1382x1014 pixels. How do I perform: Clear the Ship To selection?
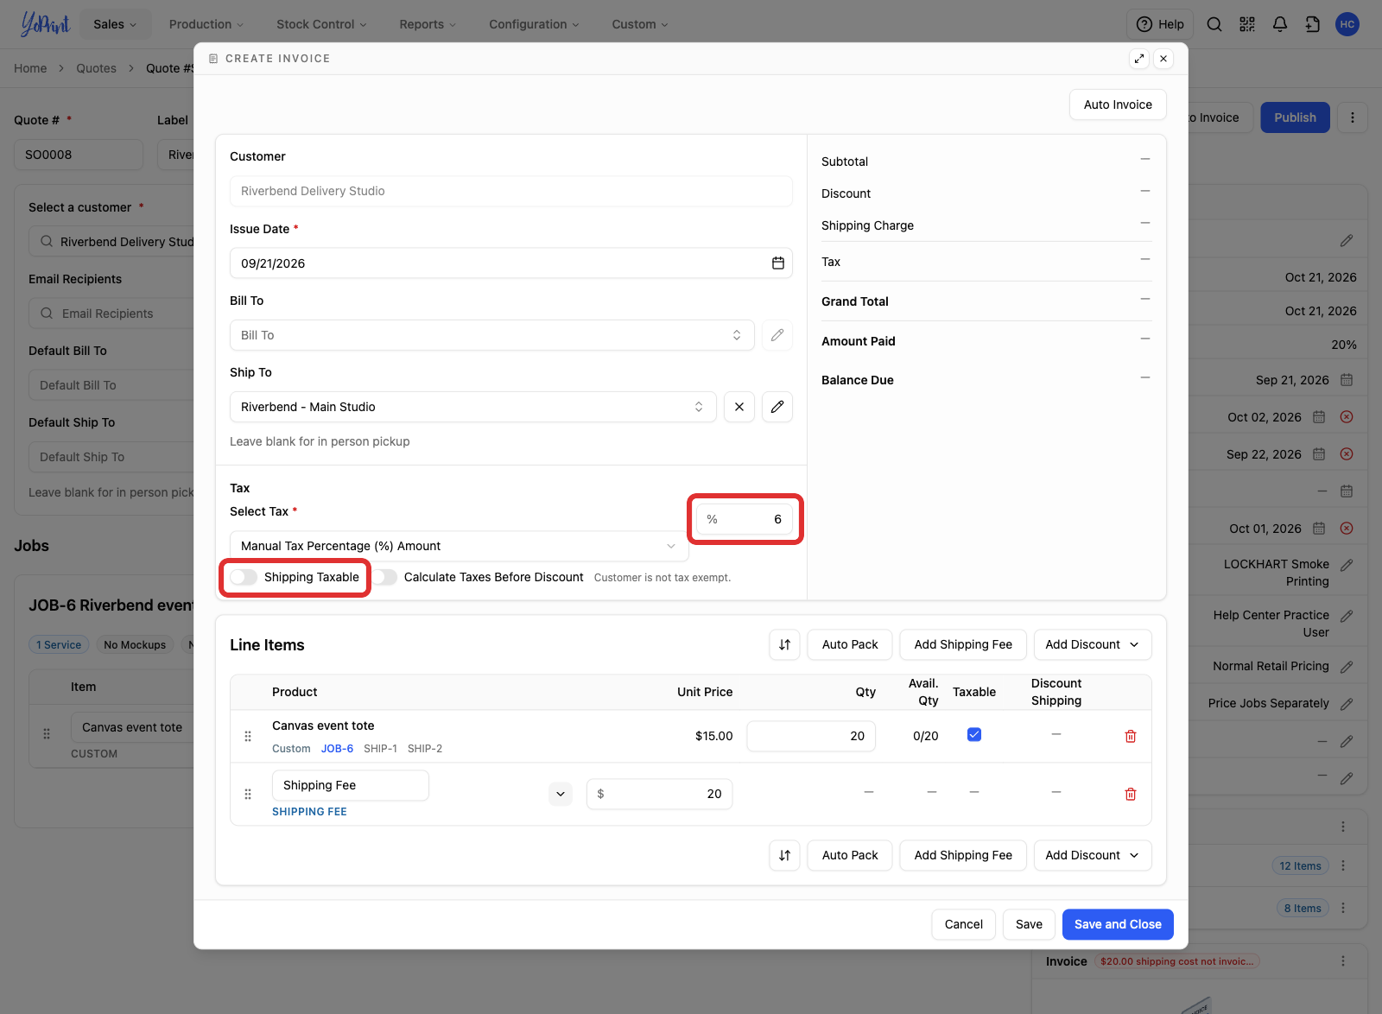click(739, 407)
